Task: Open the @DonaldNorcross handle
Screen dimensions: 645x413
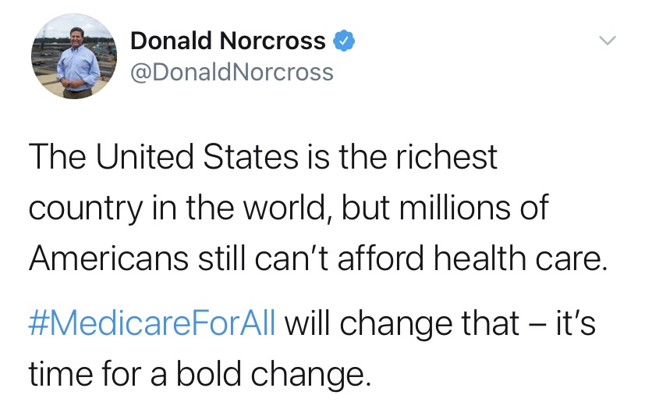Action: pyautogui.click(x=232, y=73)
